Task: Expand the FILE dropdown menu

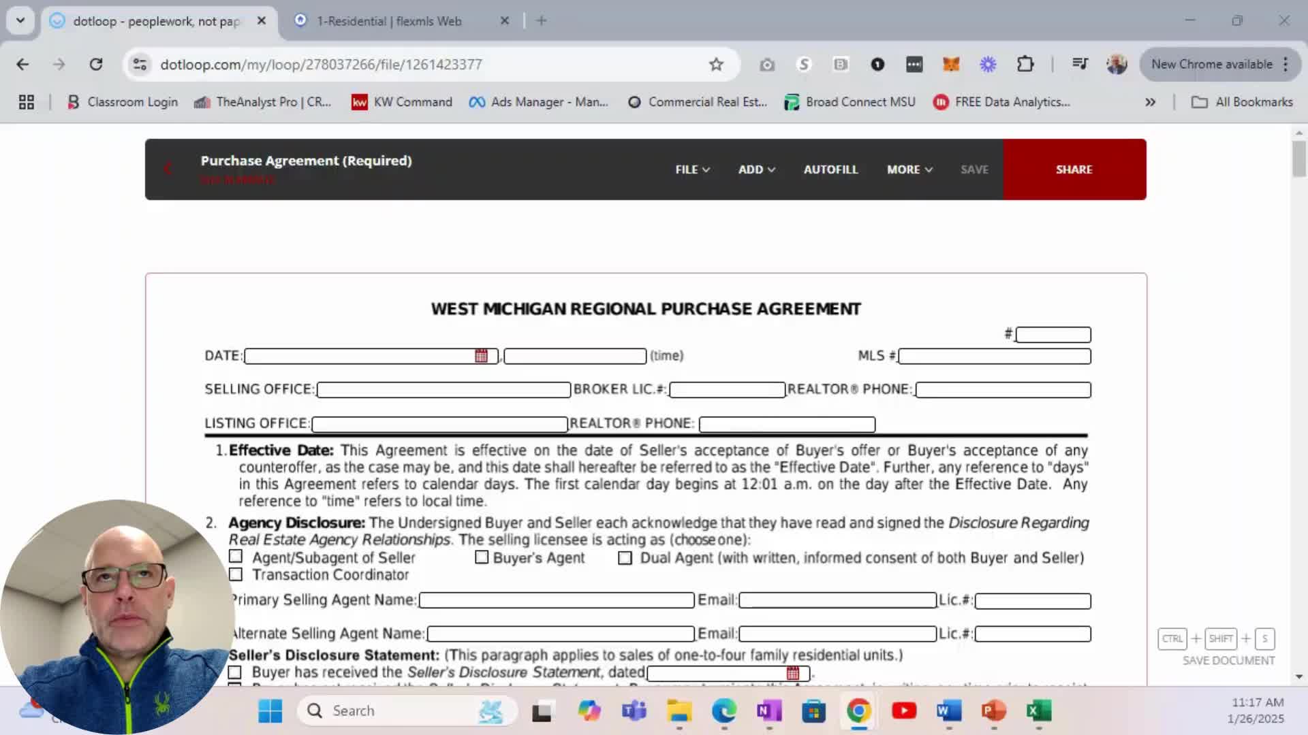Action: tap(692, 169)
